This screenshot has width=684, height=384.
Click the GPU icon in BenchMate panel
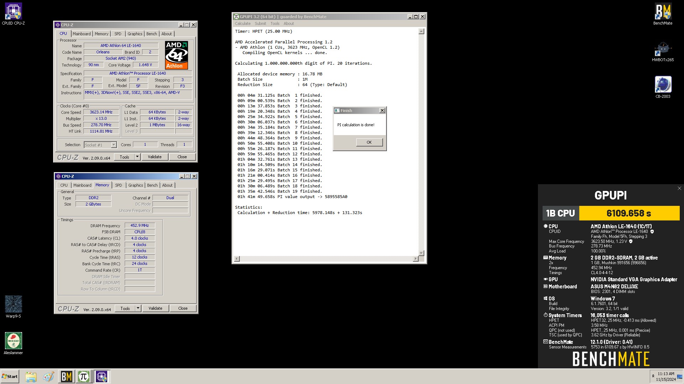point(545,279)
